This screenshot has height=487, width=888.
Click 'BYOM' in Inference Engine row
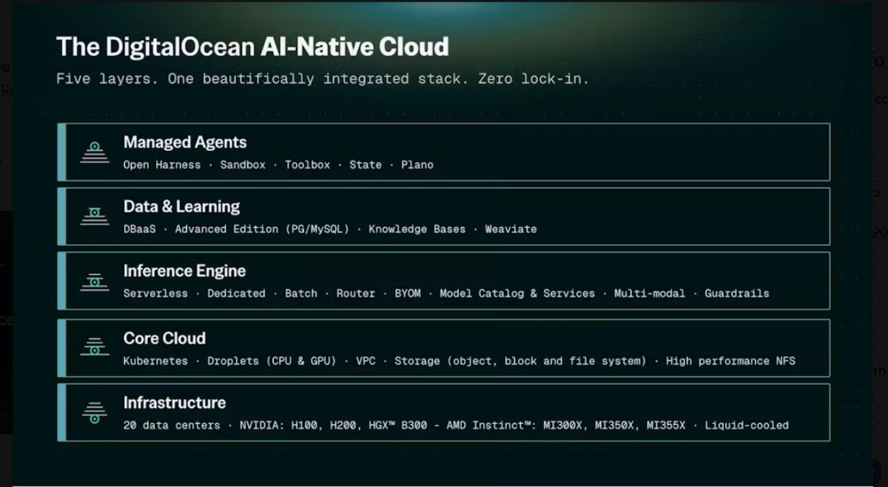pos(408,293)
